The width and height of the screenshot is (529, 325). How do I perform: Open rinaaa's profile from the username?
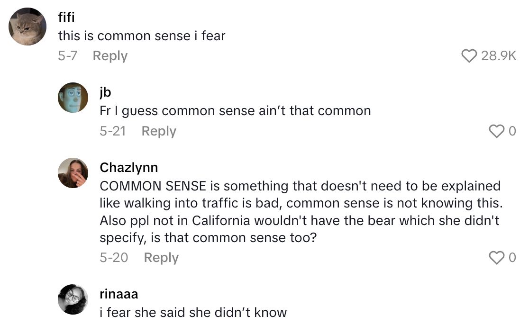(119, 294)
